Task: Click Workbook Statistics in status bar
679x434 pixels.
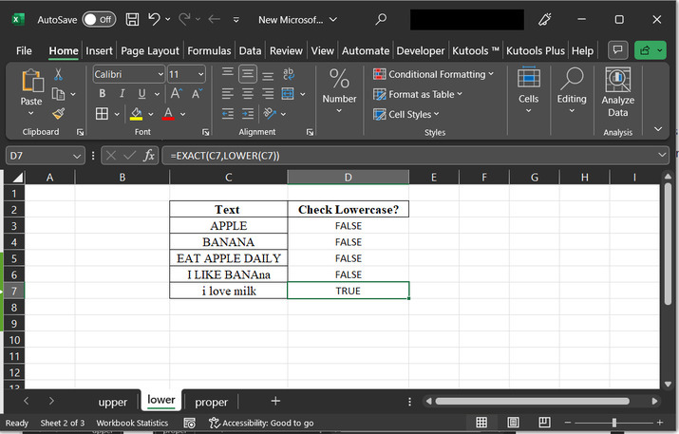Action: point(132,423)
